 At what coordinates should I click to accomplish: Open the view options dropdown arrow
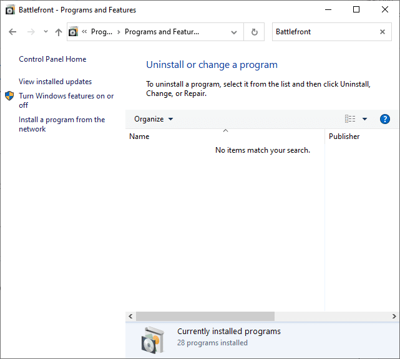pyautogui.click(x=365, y=119)
